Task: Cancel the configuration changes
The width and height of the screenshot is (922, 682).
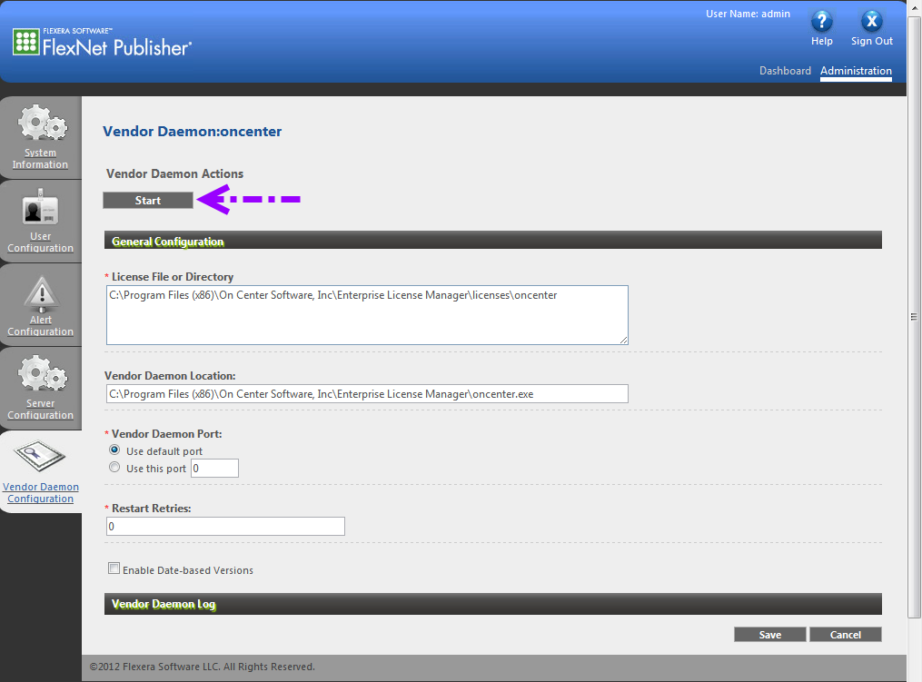Action: [845, 635]
